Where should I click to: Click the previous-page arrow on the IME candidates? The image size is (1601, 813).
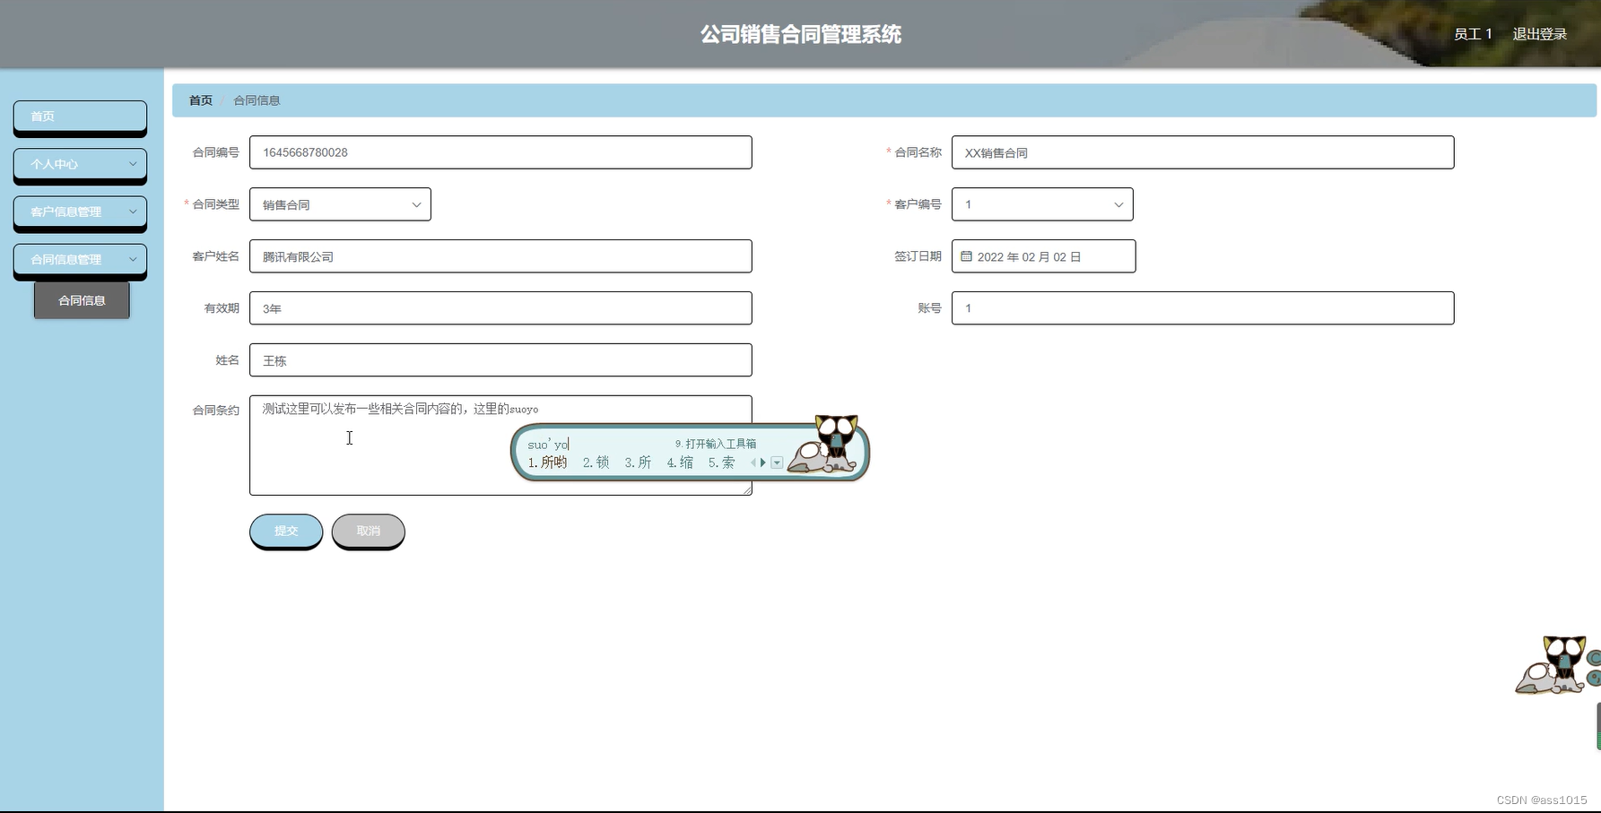[x=753, y=463]
